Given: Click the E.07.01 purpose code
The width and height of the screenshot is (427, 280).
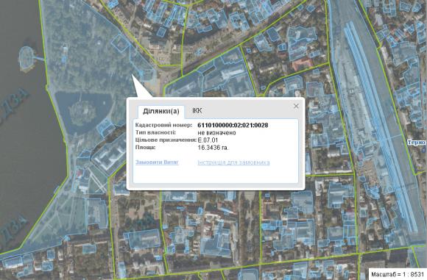Looking at the screenshot, I should click(208, 140).
